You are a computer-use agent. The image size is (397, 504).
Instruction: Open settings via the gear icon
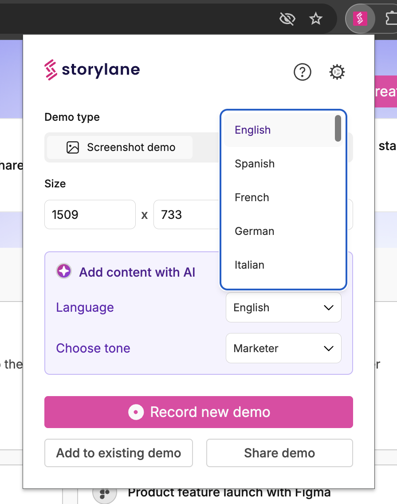(337, 71)
